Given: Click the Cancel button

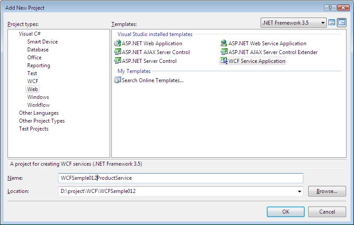Looking at the screenshot, I should [x=327, y=212].
